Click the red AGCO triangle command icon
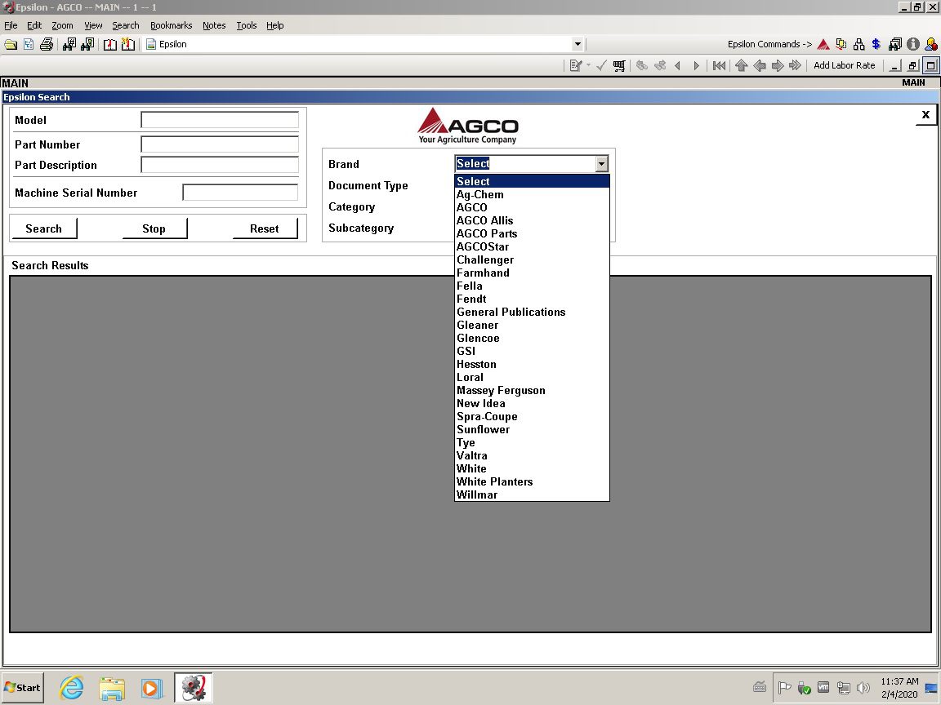Screen dimensions: 941x705 tap(823, 44)
